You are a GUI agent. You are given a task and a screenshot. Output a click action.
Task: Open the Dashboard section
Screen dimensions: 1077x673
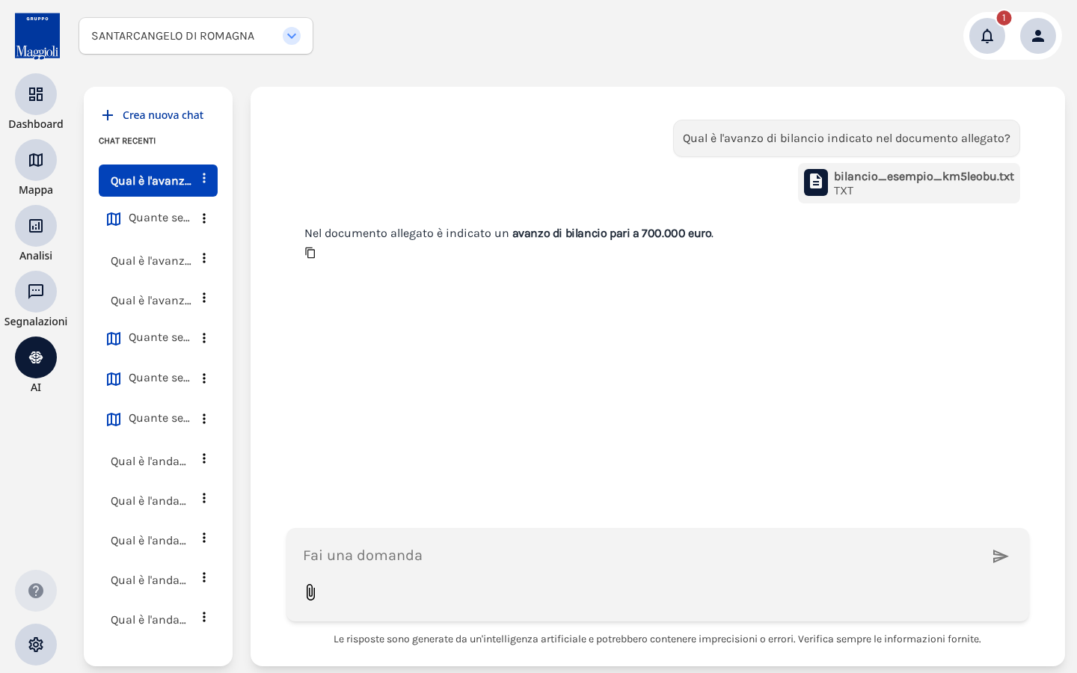(36, 94)
